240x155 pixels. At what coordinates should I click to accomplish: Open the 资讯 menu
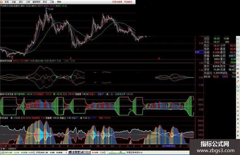click(x=45, y=2)
